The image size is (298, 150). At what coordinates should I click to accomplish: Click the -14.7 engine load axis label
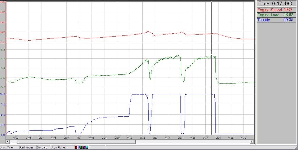(x=3, y=87)
